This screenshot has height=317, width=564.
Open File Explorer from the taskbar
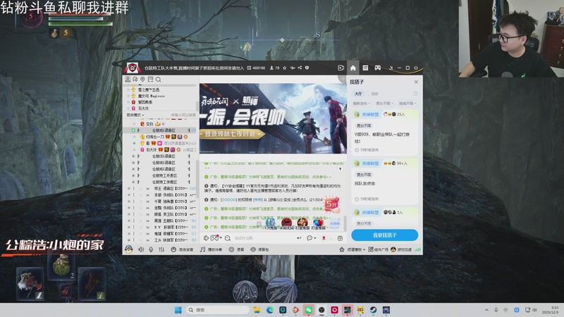point(257,310)
